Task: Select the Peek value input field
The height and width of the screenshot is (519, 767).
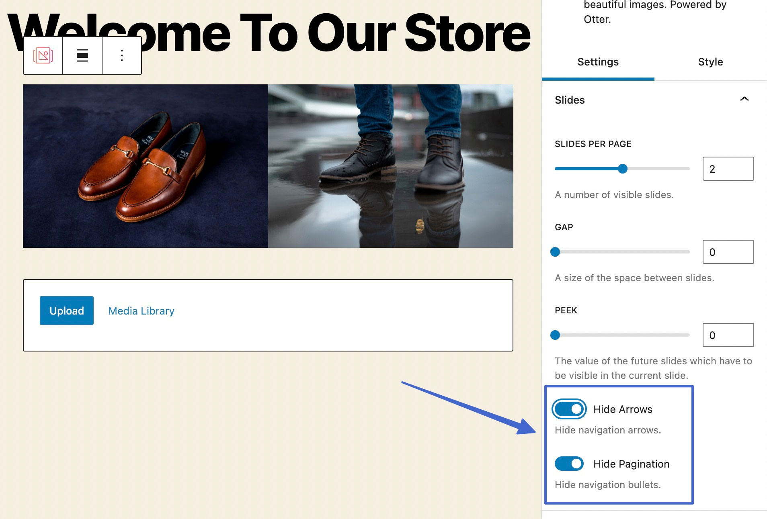Action: [x=728, y=335]
